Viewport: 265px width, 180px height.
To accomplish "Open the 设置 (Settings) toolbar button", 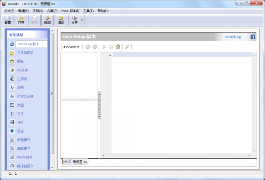I will point(74,20).
